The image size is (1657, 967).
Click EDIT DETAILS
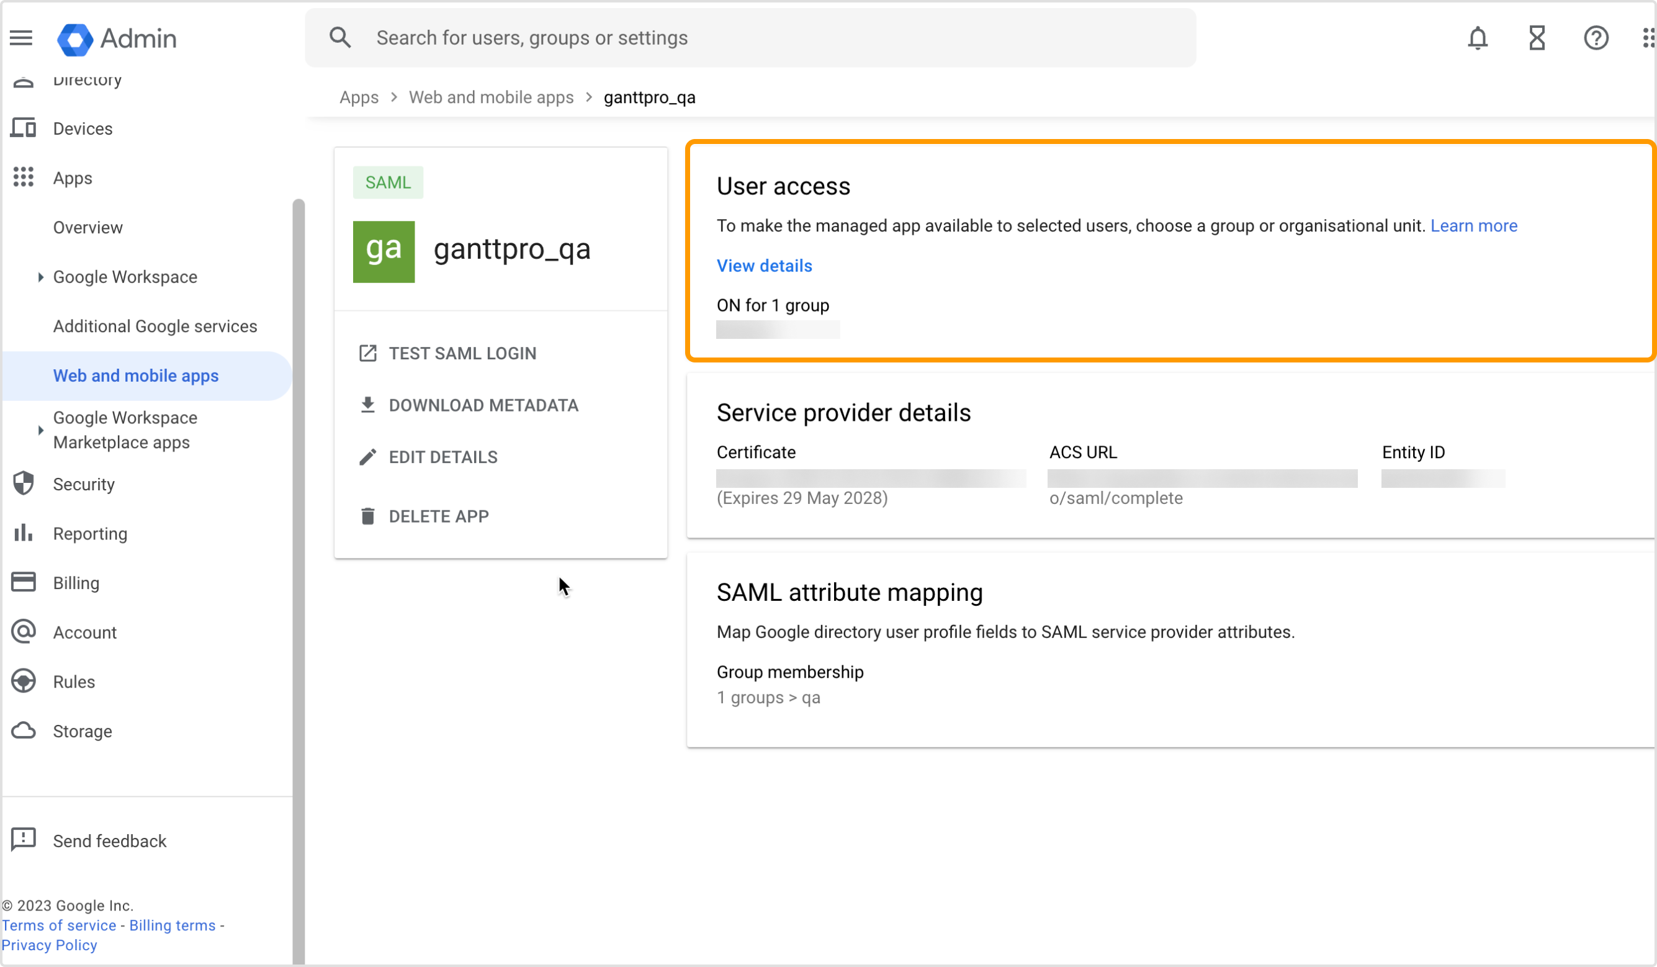[x=443, y=457]
